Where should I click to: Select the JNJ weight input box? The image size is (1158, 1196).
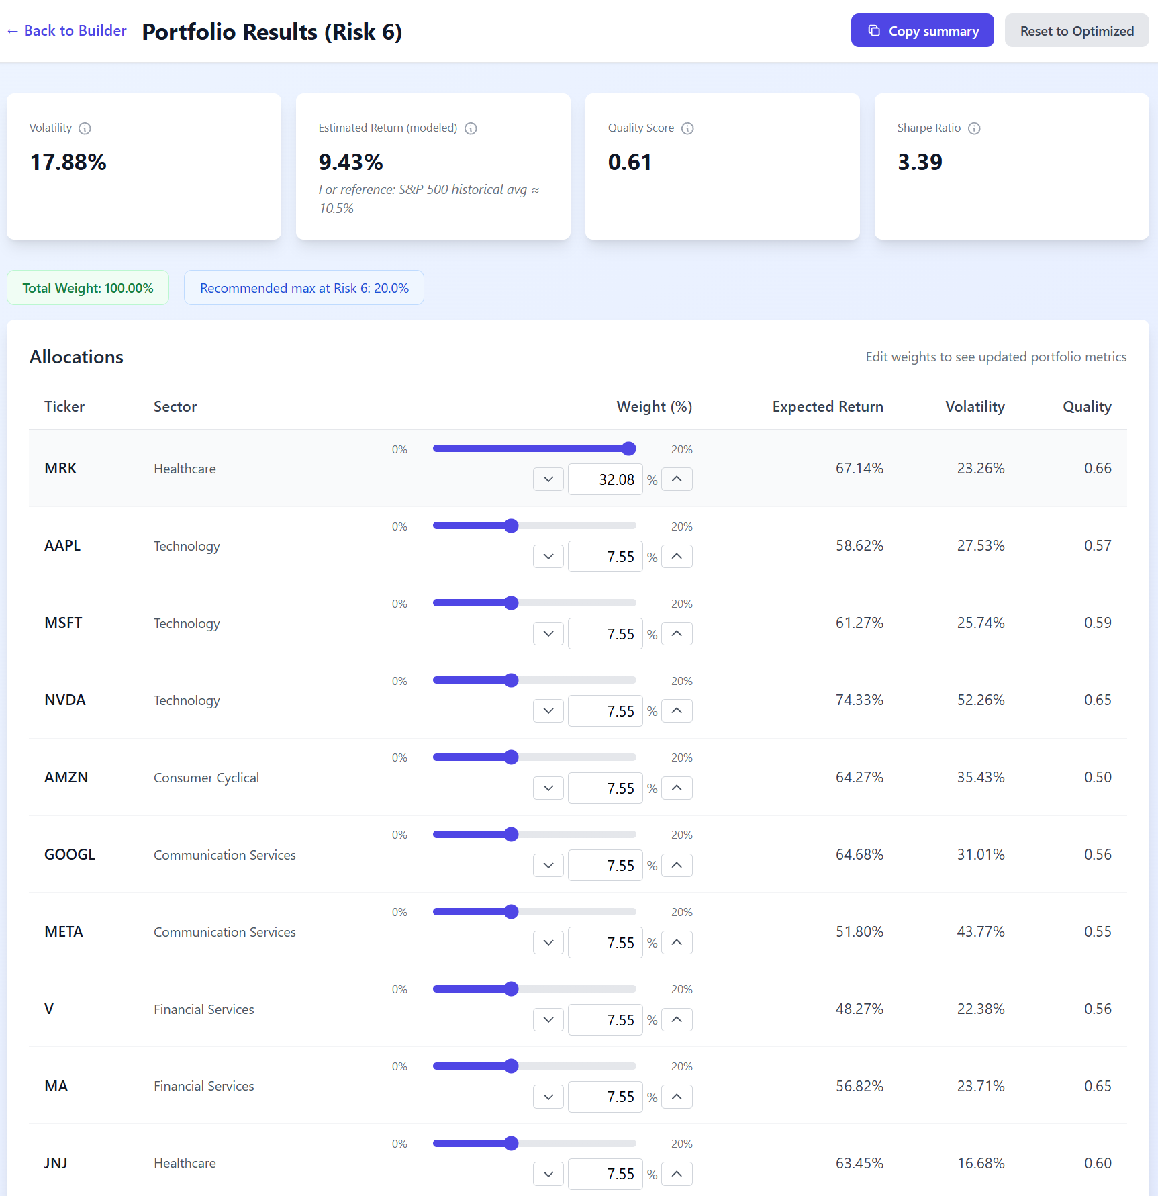(x=605, y=1174)
